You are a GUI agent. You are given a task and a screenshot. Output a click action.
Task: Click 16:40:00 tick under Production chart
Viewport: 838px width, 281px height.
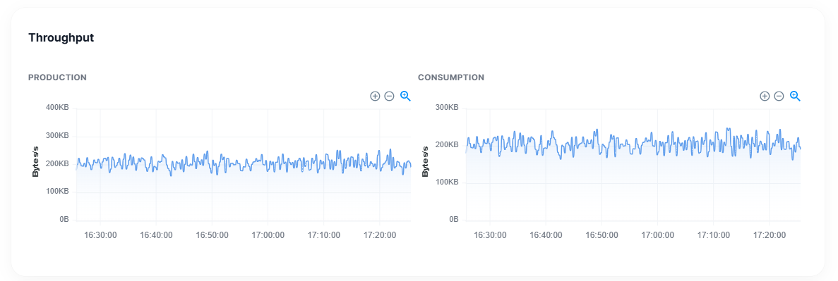point(156,235)
